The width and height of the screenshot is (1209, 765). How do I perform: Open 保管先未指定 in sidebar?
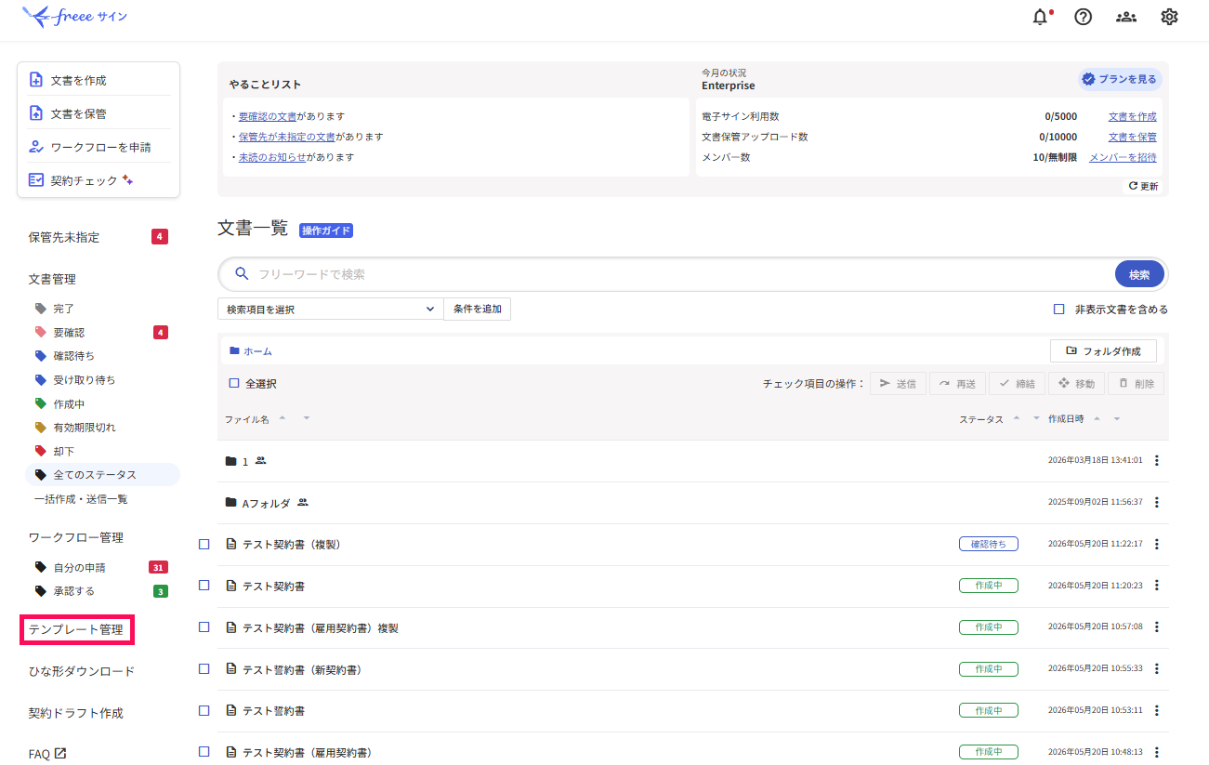[63, 237]
